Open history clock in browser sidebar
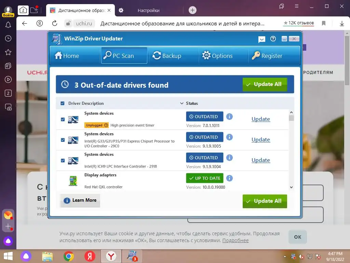This screenshot has height=263, width=350. [8, 38]
